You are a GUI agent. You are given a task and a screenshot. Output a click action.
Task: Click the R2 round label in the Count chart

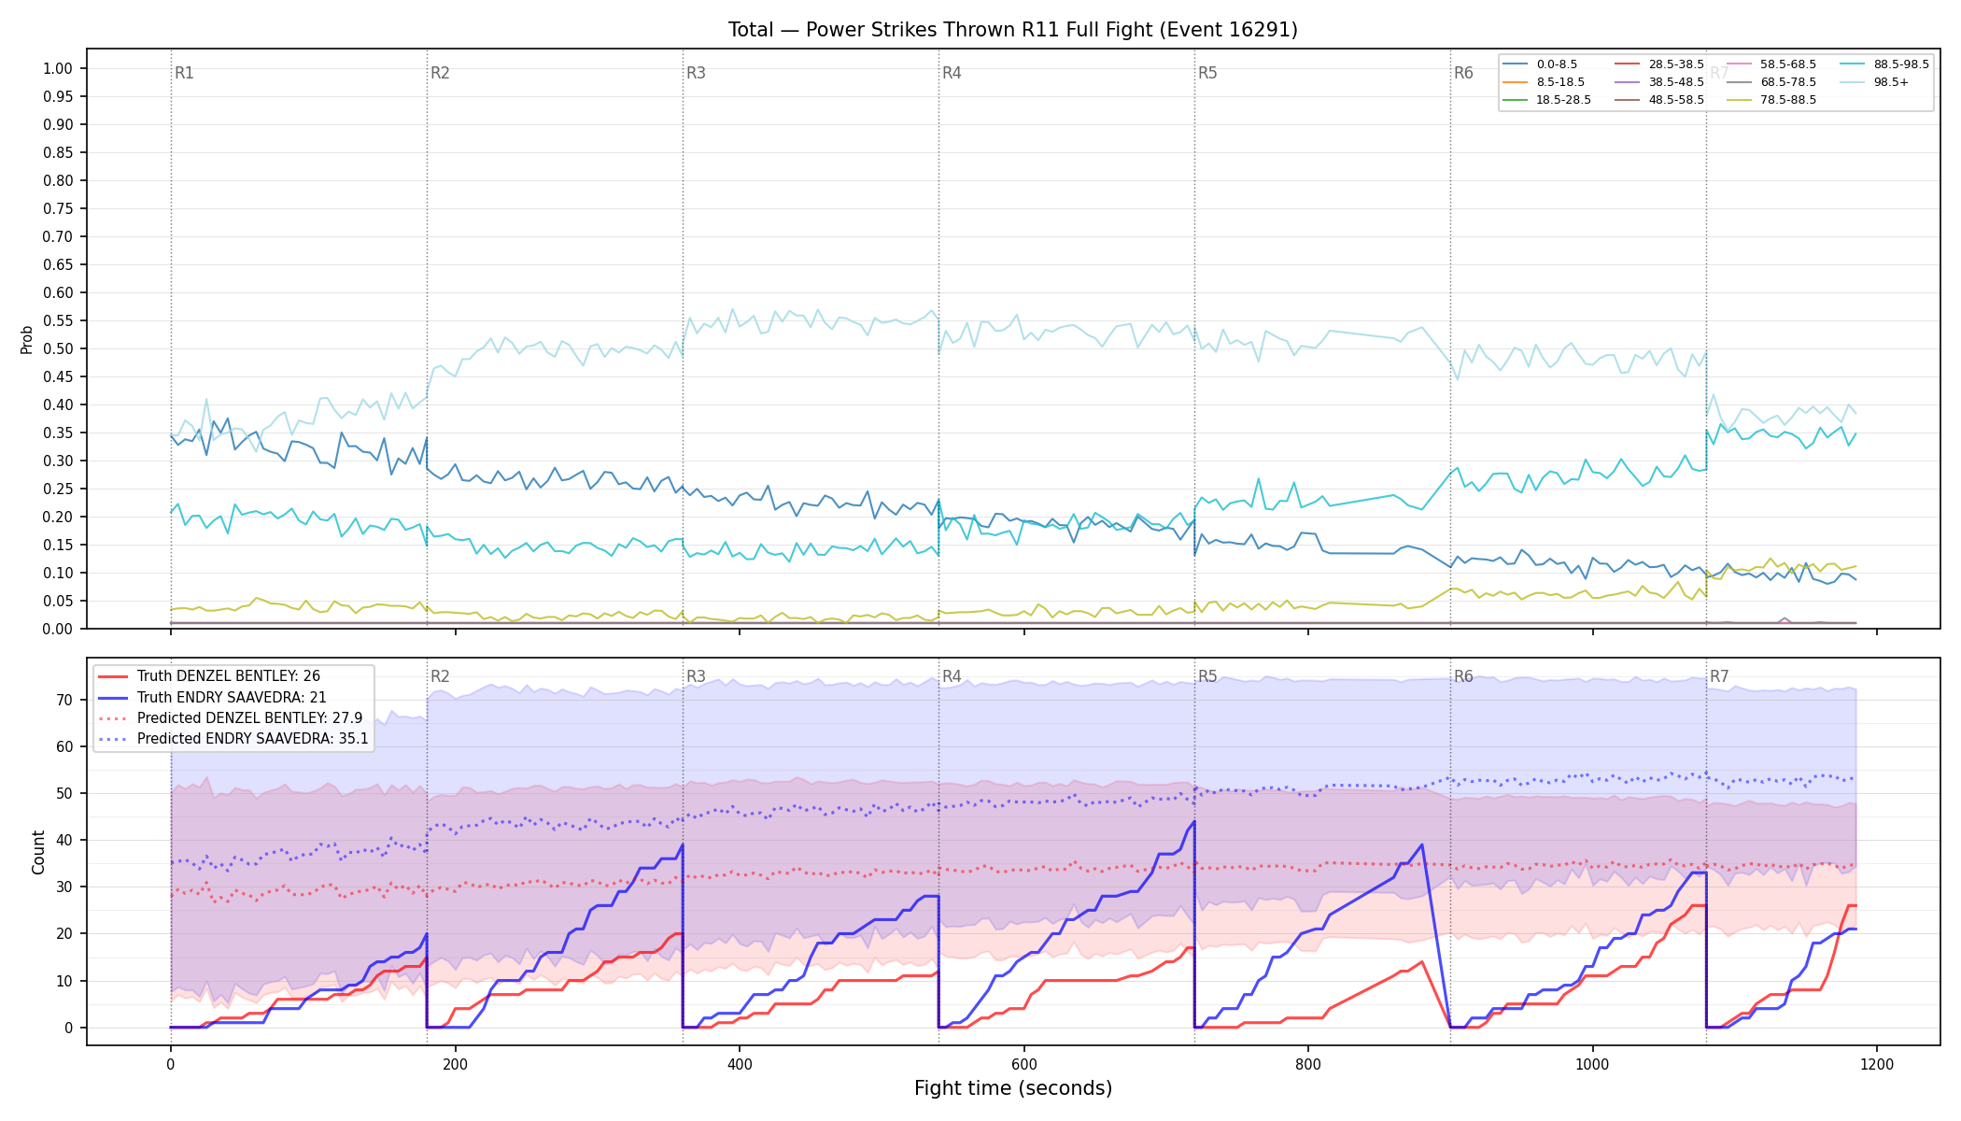point(440,676)
